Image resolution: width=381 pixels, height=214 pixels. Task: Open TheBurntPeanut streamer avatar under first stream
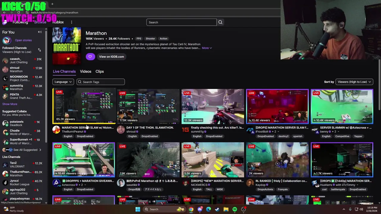pyautogui.click(x=56, y=130)
